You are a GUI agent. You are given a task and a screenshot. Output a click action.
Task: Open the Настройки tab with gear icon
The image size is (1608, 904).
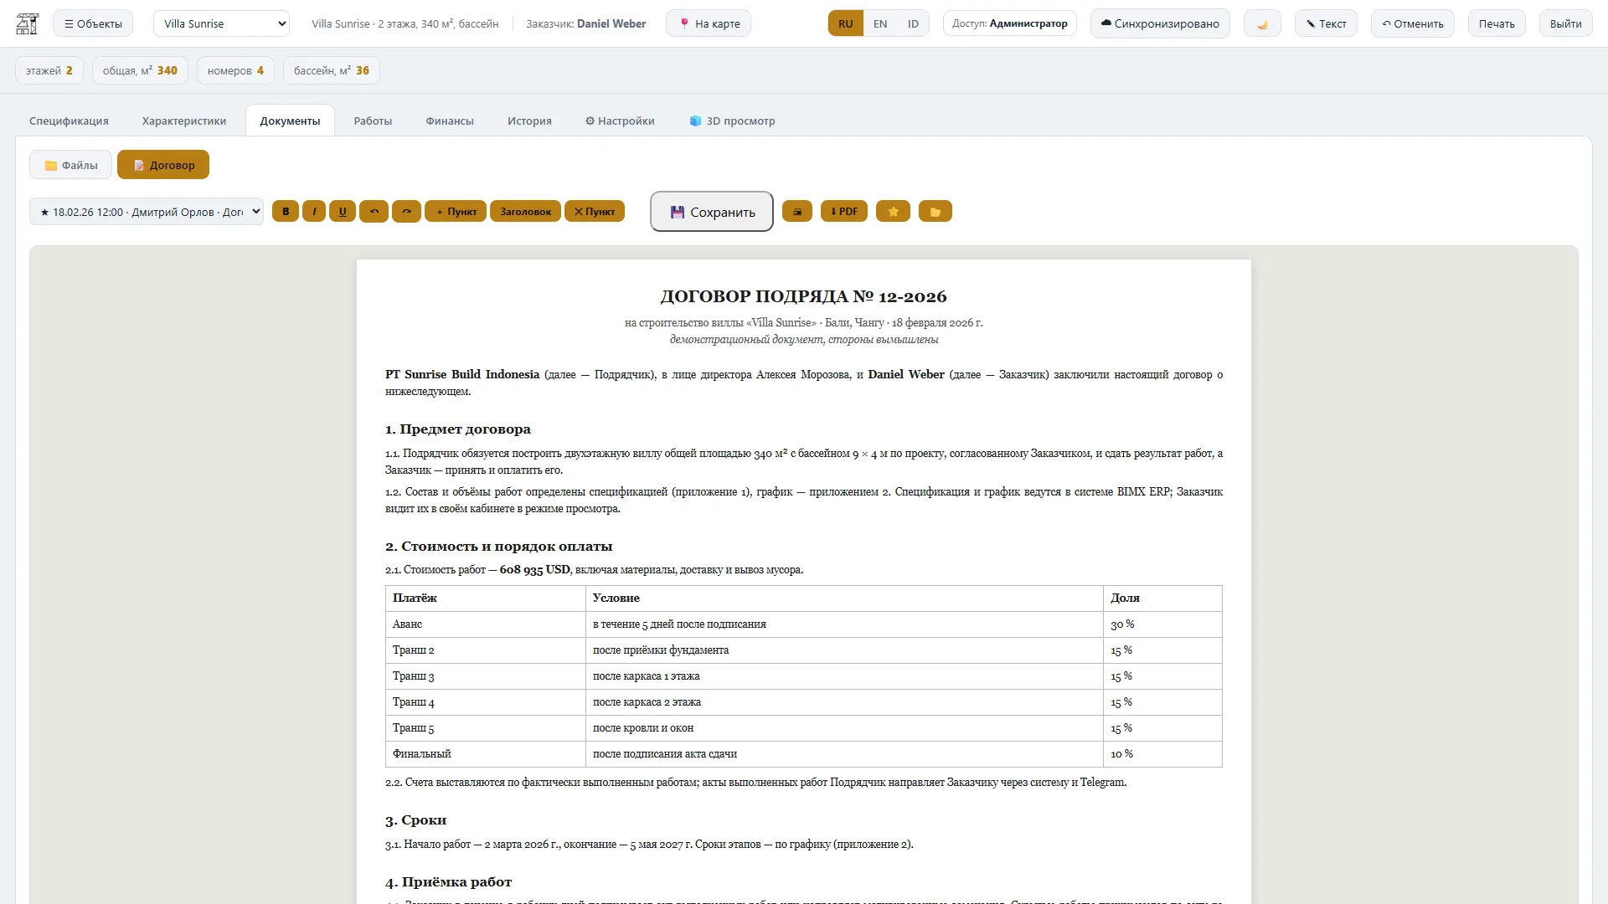point(620,121)
